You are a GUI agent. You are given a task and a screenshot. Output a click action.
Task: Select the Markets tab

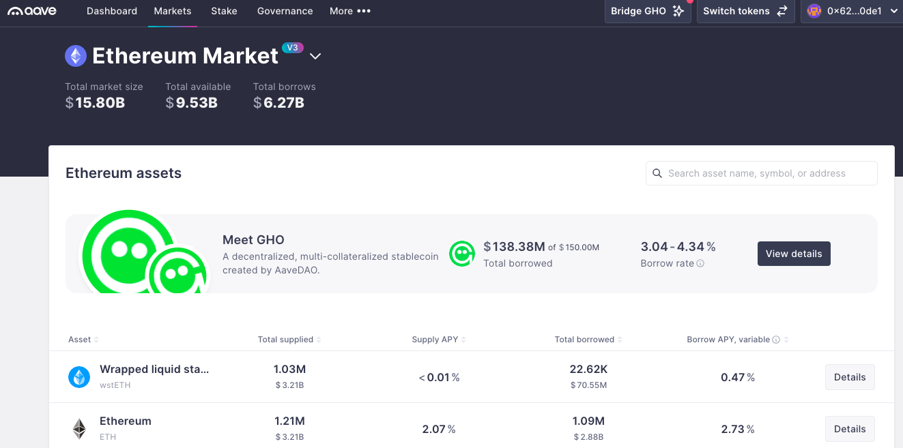pos(173,11)
